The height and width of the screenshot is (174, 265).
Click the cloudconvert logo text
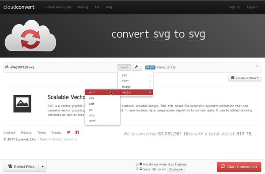coord(19,7)
